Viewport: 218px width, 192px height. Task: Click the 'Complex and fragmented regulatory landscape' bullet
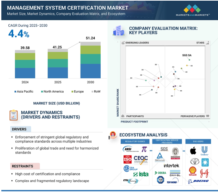[52, 181]
